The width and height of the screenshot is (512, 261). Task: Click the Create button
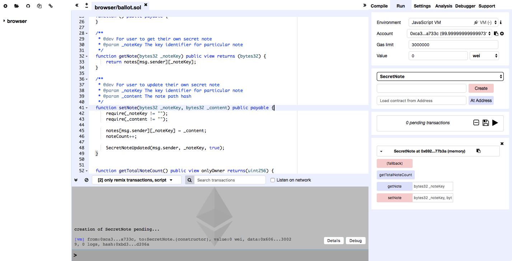(x=481, y=88)
